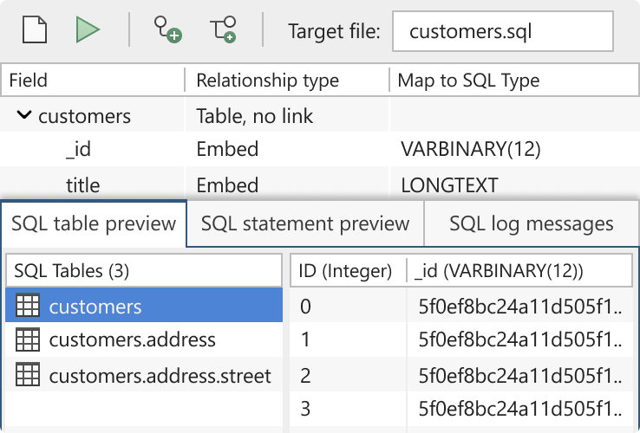The image size is (640, 433).
Task: Select customers.address.street in SQL Tables list
Action: coord(144,374)
